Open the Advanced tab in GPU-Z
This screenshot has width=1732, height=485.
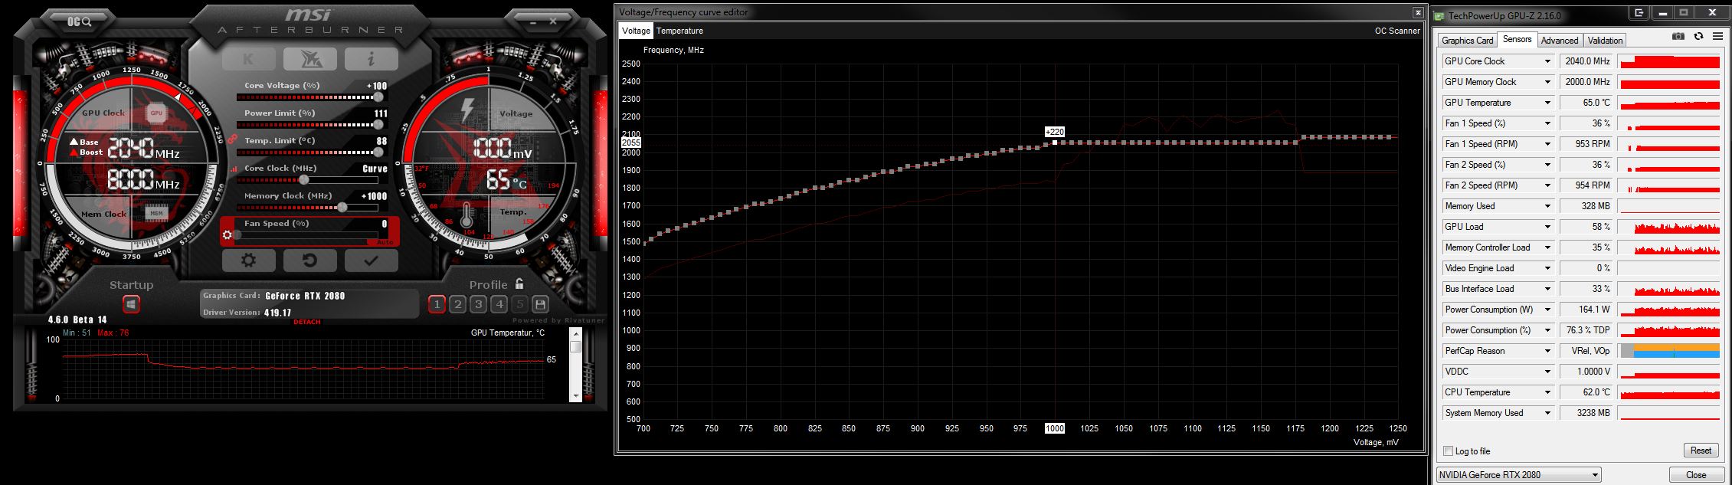pyautogui.click(x=1560, y=41)
